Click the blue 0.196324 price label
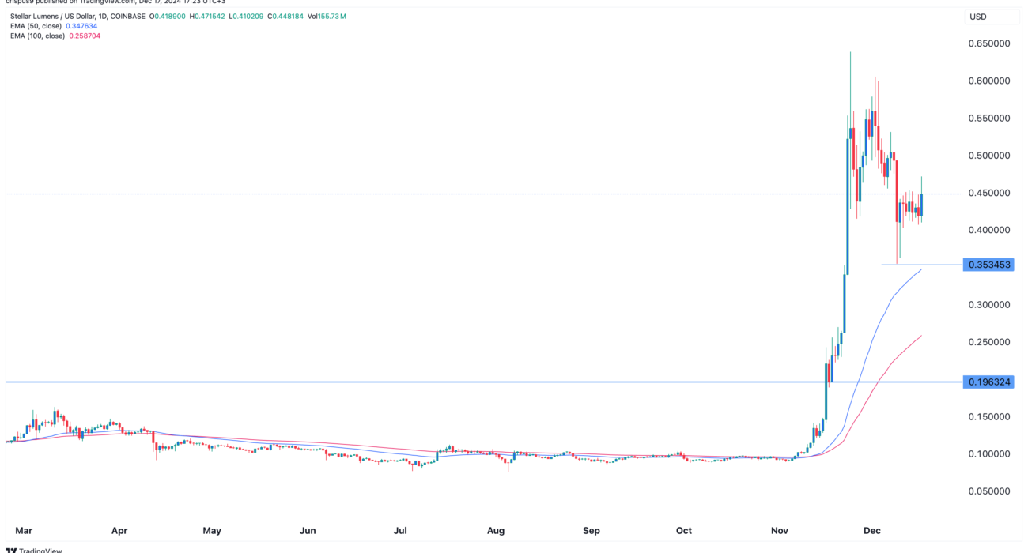The image size is (1028, 553). coord(988,382)
